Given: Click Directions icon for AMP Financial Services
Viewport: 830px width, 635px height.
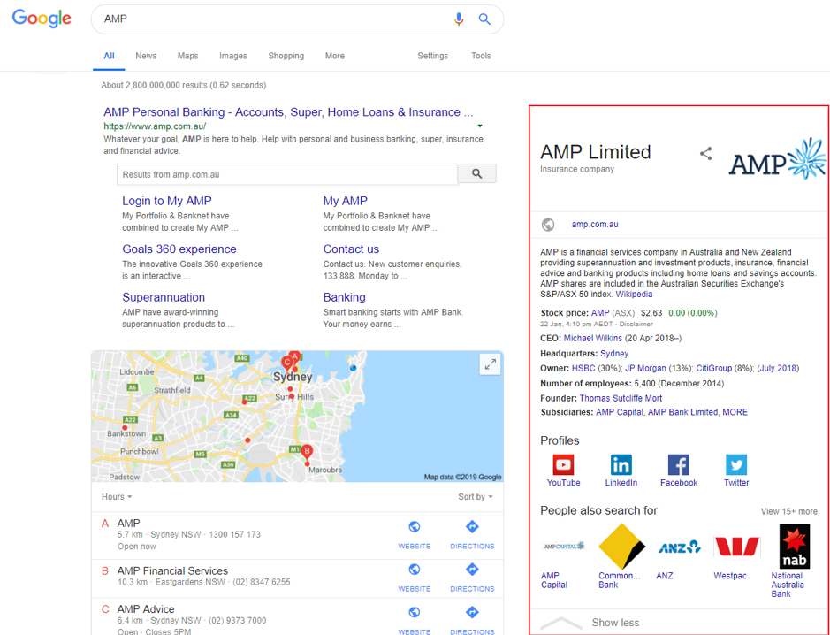Looking at the screenshot, I should 472,570.
